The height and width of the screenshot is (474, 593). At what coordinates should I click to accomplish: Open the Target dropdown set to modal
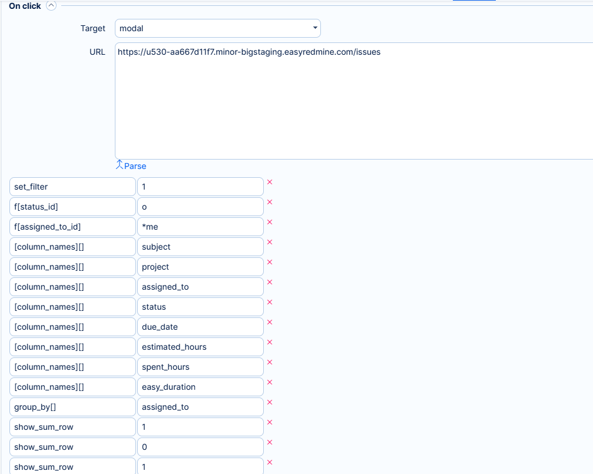[x=217, y=28]
